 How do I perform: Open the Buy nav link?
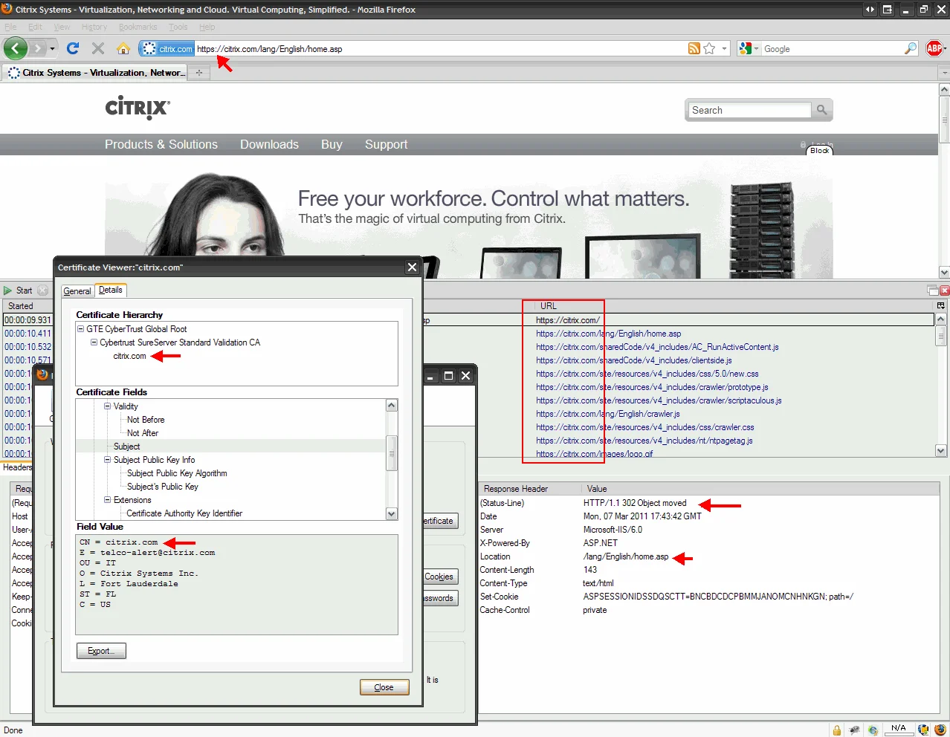[332, 145]
